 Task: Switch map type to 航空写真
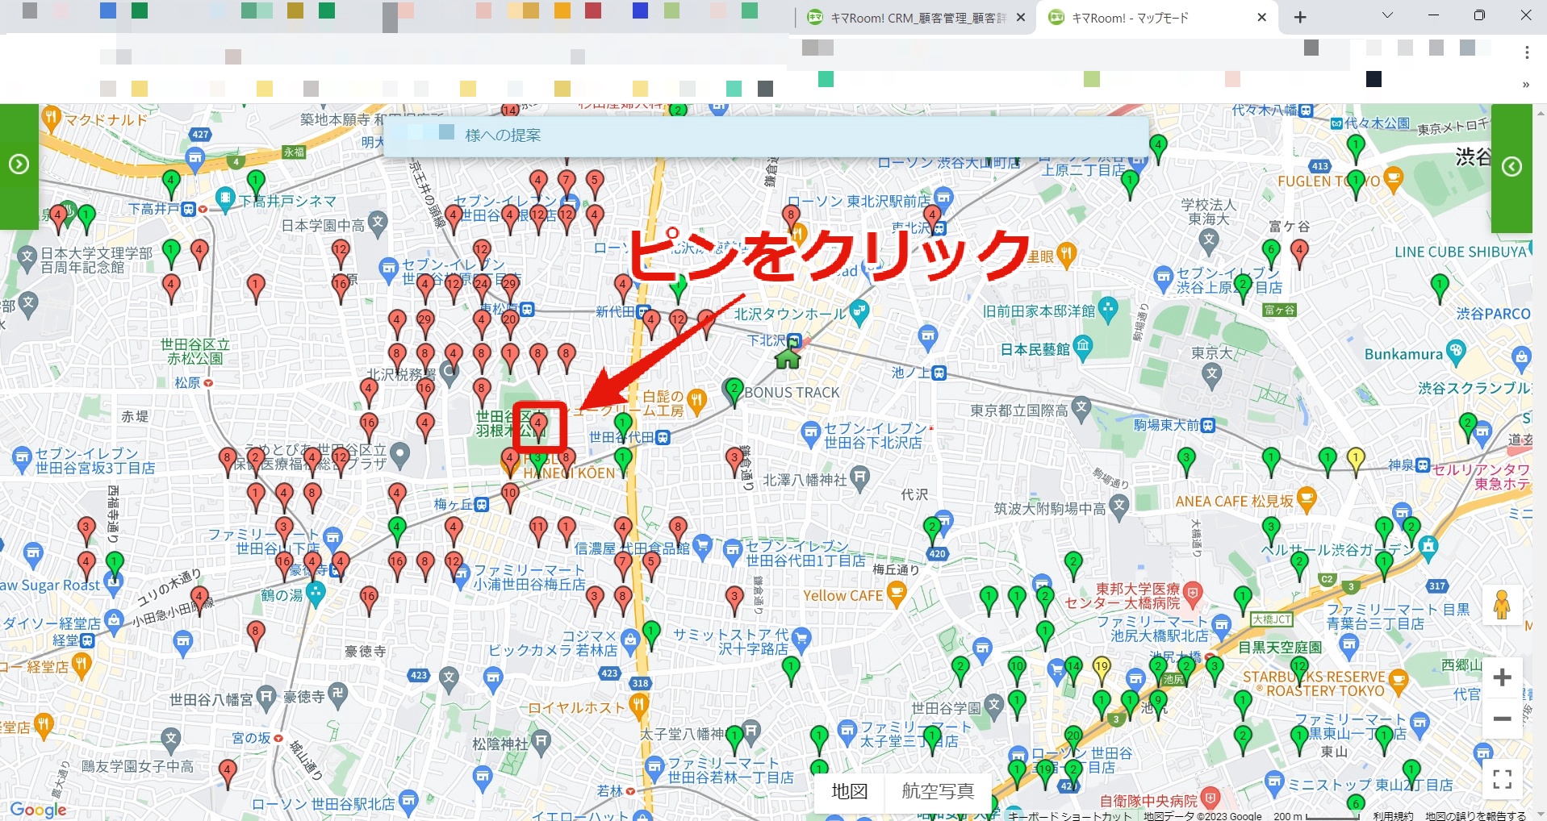click(938, 791)
